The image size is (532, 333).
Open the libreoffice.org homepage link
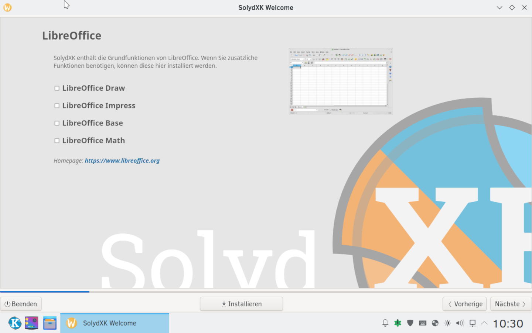[122, 161]
